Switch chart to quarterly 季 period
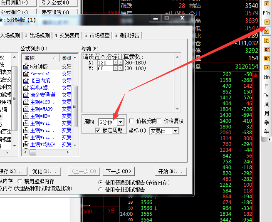Viewport: 272px width, 222px height. point(267,123)
